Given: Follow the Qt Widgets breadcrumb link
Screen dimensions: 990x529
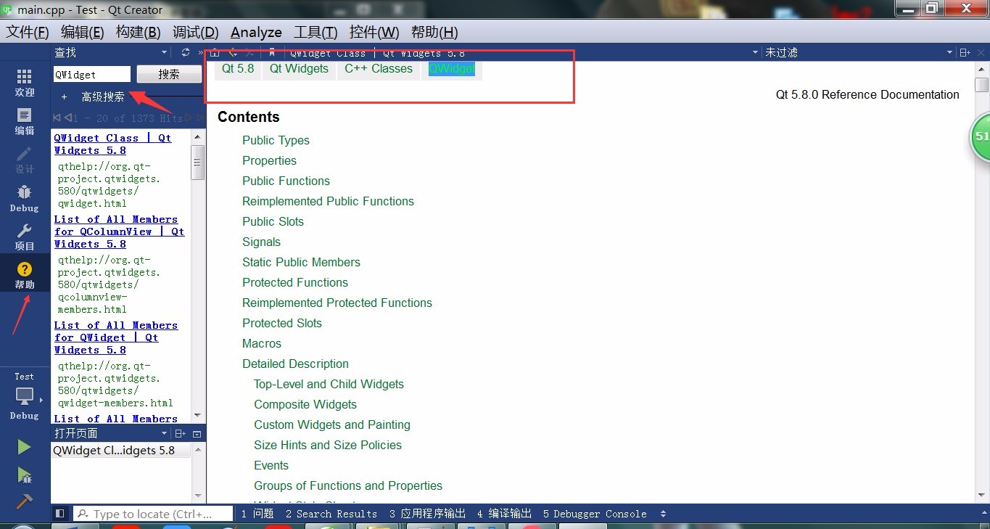Looking at the screenshot, I should tap(299, 69).
